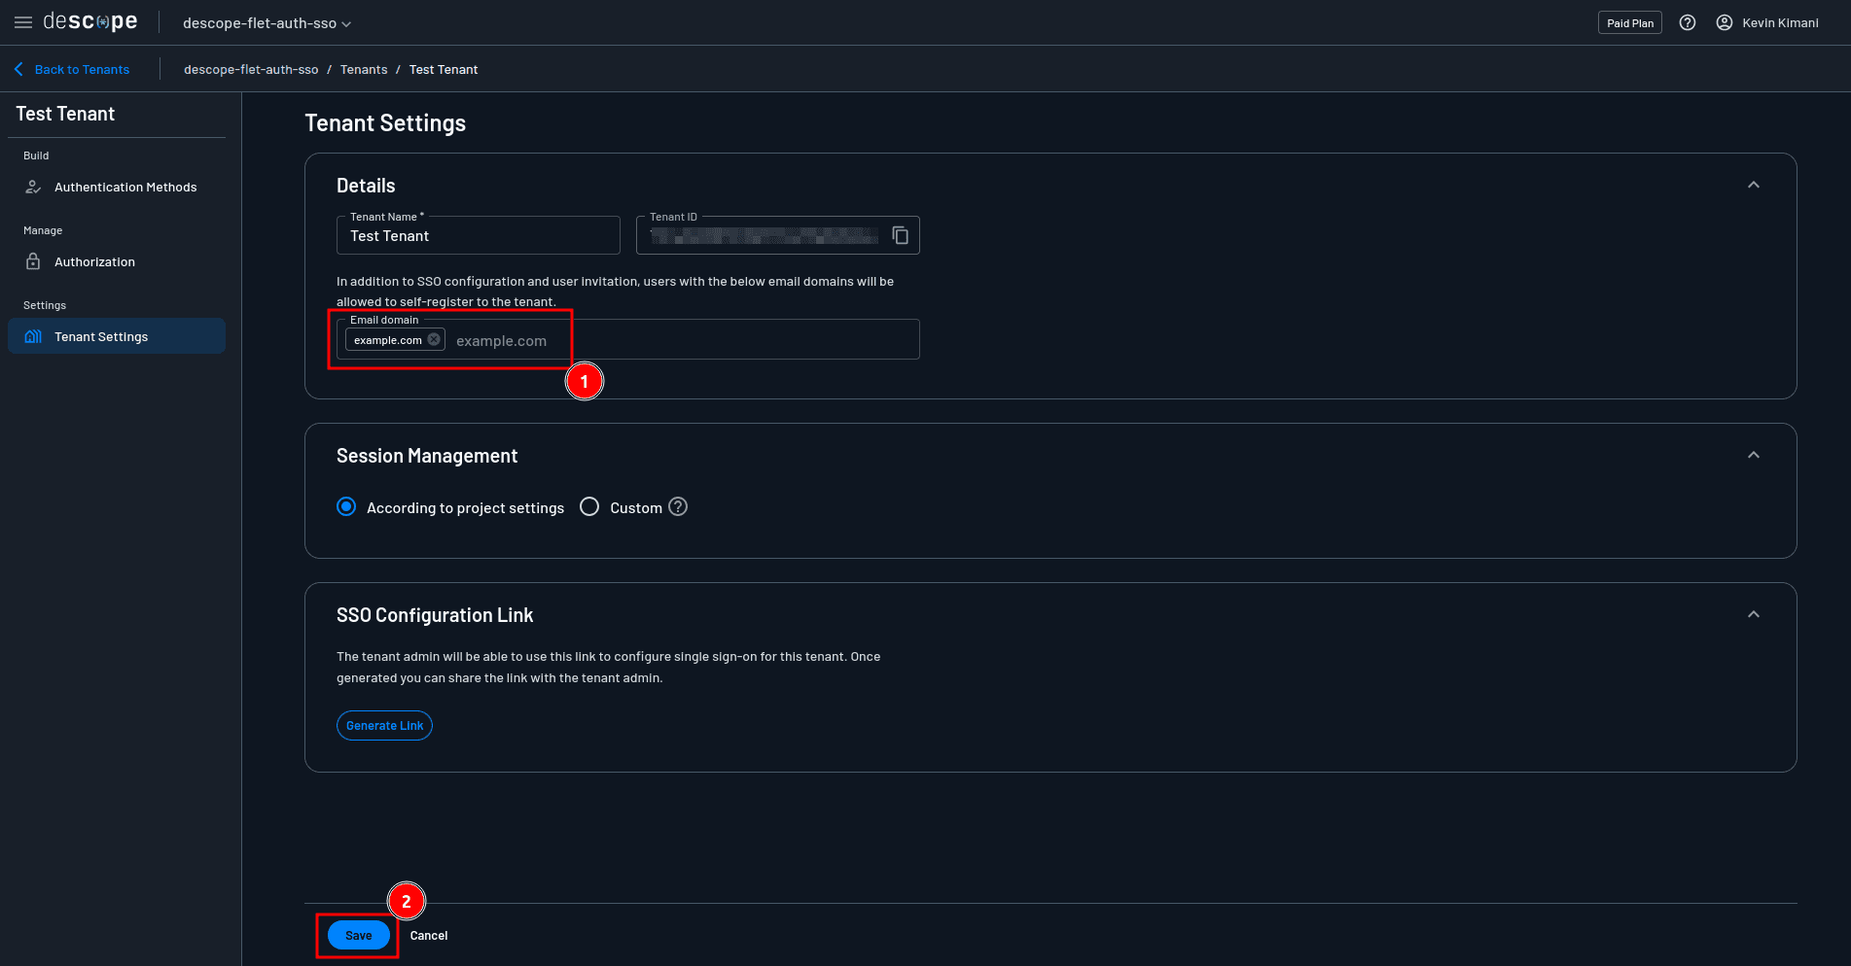
Task: Collapse the Details section
Action: pyautogui.click(x=1753, y=185)
